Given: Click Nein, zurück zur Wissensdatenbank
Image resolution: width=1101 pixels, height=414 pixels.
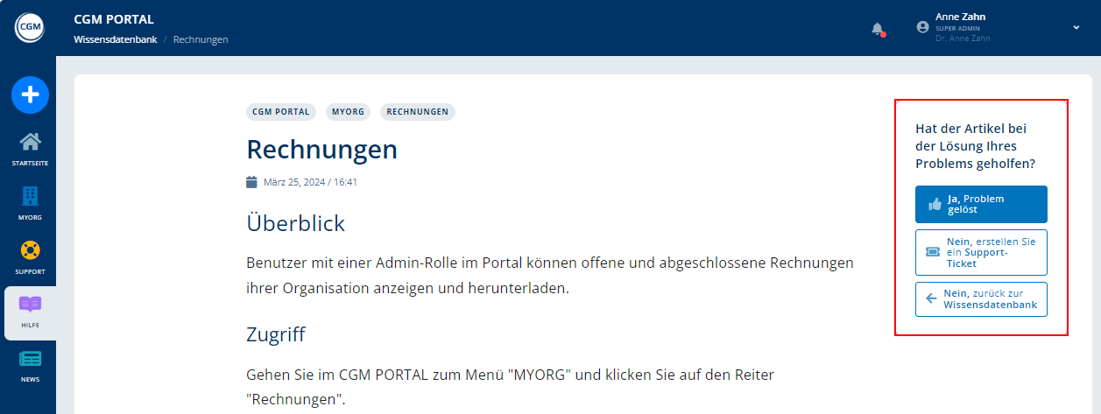Looking at the screenshot, I should [981, 299].
